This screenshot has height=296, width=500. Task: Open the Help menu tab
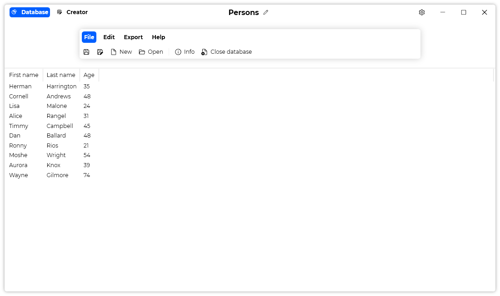159,37
